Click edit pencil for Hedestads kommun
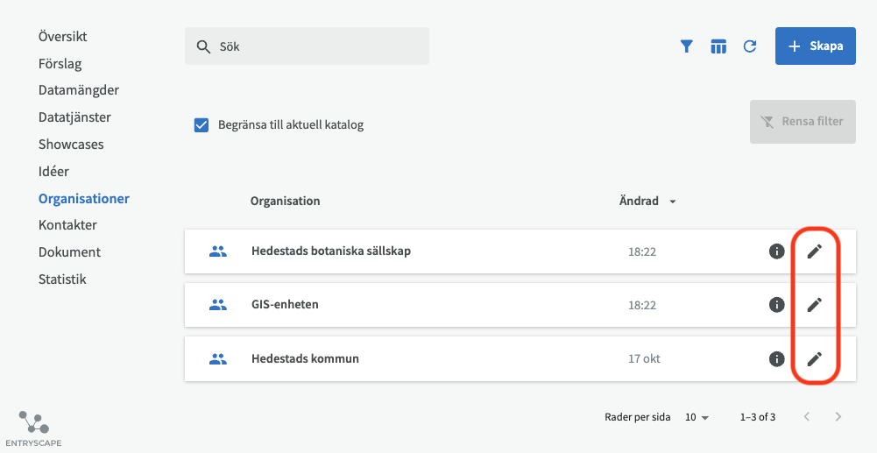This screenshot has height=453, width=877. click(815, 358)
